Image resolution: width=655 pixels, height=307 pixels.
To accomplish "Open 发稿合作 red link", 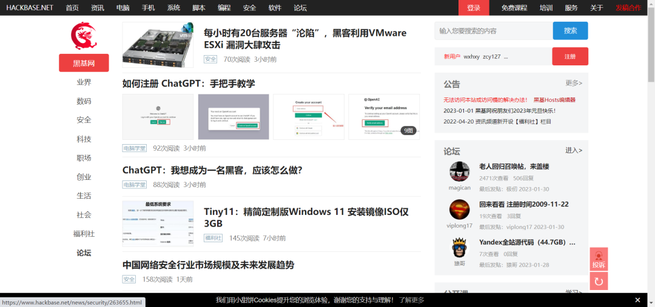I will [x=628, y=7].
